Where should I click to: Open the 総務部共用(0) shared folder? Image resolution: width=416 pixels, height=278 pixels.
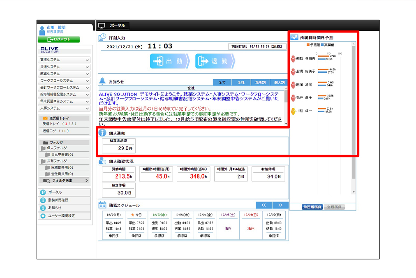pos(62,168)
